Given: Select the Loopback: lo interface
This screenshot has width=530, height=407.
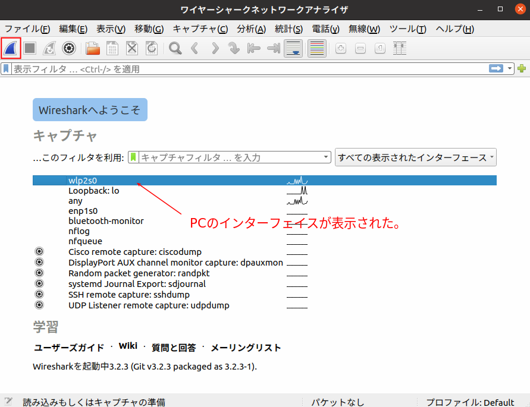Looking at the screenshot, I should pyautogui.click(x=94, y=191).
